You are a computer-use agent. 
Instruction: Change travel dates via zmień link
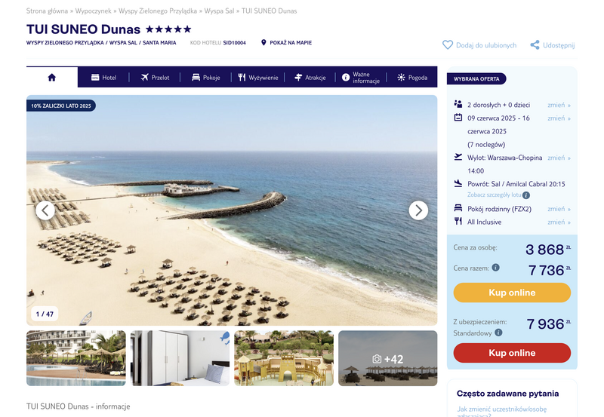[x=559, y=118]
